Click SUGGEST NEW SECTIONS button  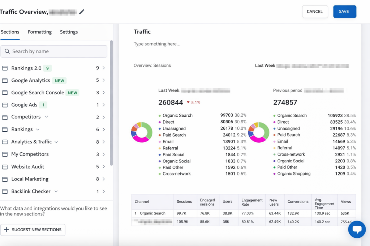click(33, 230)
